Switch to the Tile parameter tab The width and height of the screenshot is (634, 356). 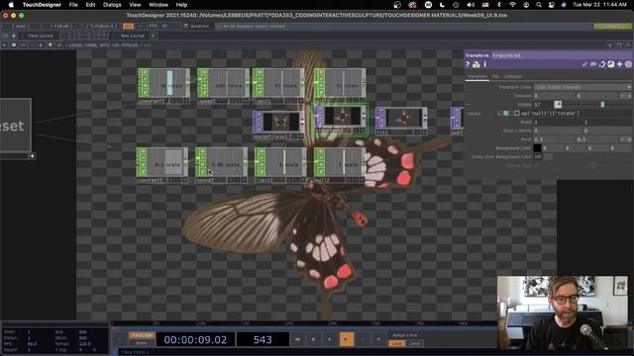point(495,76)
